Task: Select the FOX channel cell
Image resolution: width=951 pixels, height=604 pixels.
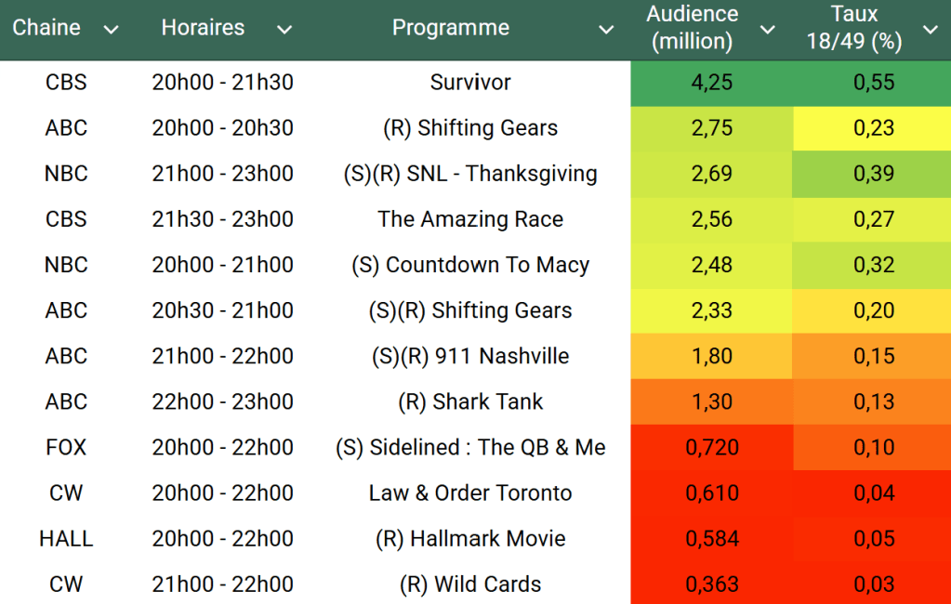Action: click(66, 448)
